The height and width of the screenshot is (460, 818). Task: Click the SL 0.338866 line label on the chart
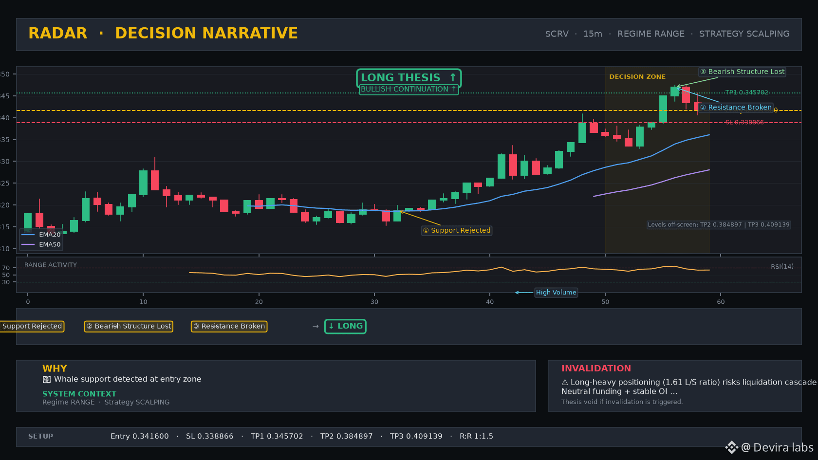pyautogui.click(x=744, y=122)
